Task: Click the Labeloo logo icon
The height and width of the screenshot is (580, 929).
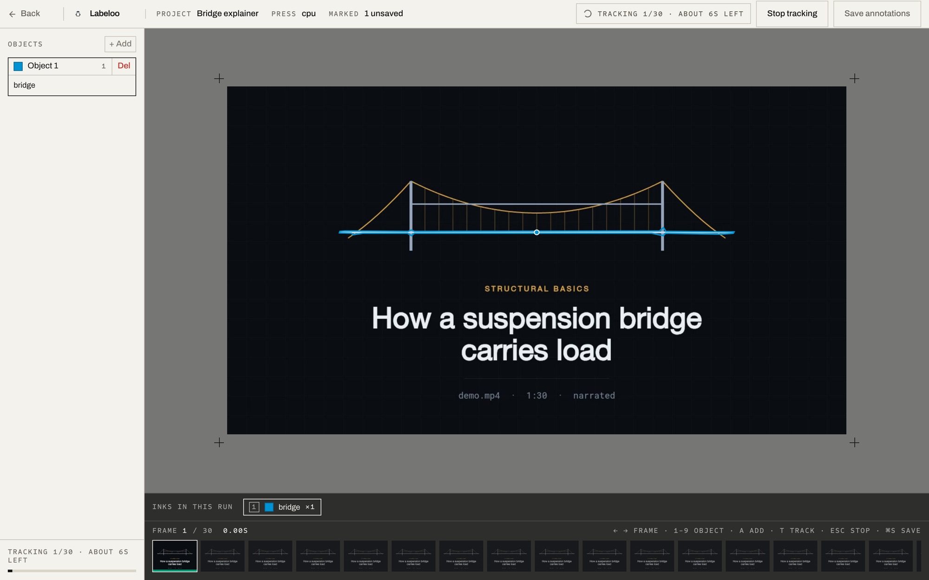Action: (x=78, y=14)
